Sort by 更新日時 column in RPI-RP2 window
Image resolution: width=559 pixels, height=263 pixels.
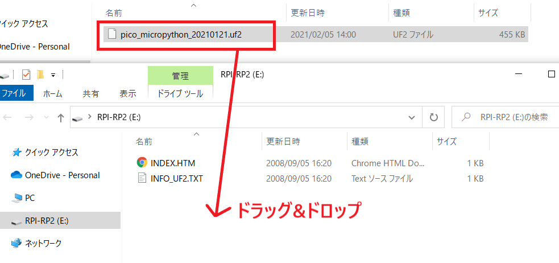pos(283,141)
